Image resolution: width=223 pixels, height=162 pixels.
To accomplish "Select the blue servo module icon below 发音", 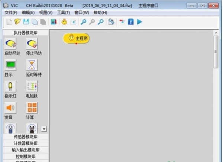I will [x=10, y=129].
